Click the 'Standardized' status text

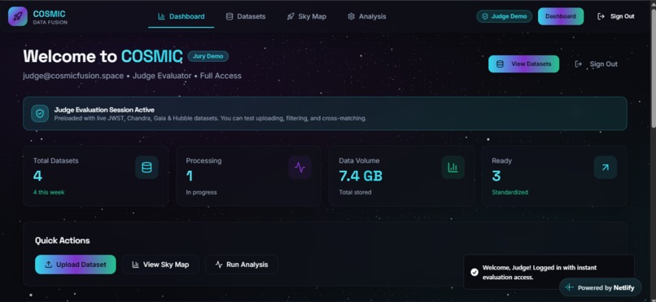click(x=510, y=192)
